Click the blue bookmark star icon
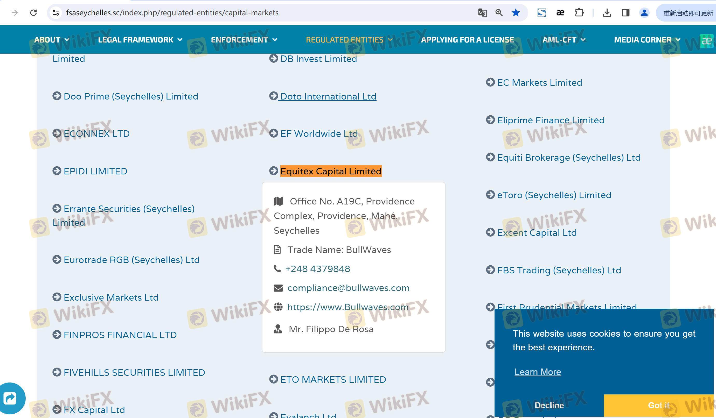Image resolution: width=716 pixels, height=418 pixels. coord(516,13)
